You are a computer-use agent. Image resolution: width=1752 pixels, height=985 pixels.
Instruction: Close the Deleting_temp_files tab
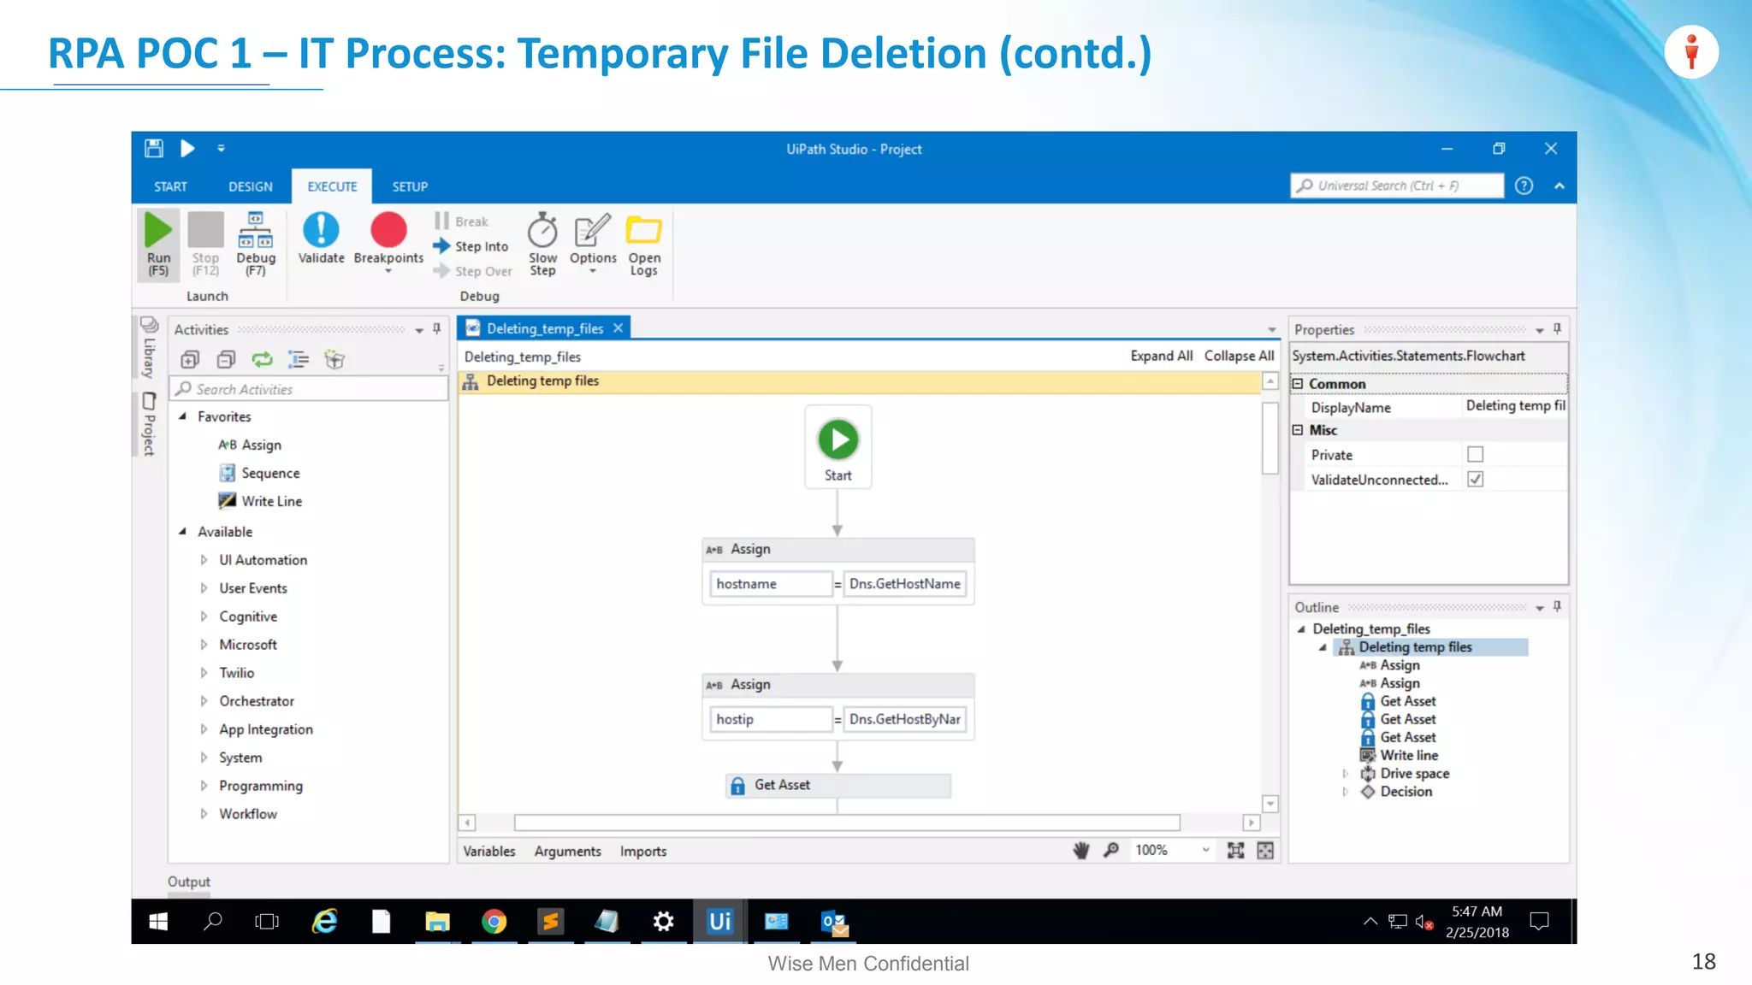pos(618,328)
